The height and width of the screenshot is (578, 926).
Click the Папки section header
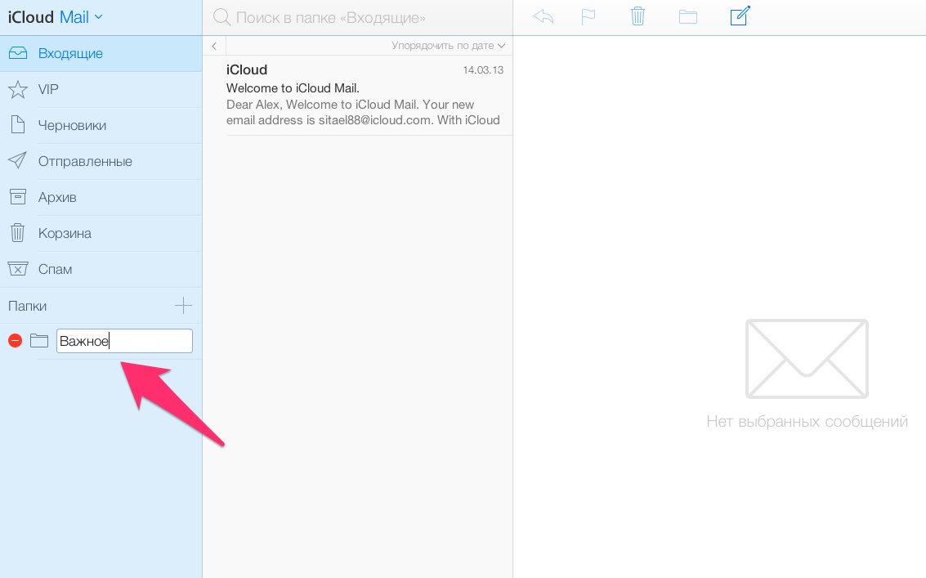pyautogui.click(x=27, y=306)
